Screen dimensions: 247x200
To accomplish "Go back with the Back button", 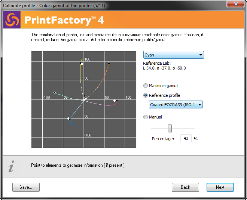I will pos(185,187).
